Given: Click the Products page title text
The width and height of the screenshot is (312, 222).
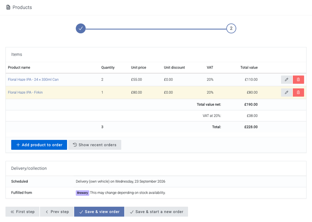Looking at the screenshot, I should (x=22, y=7).
